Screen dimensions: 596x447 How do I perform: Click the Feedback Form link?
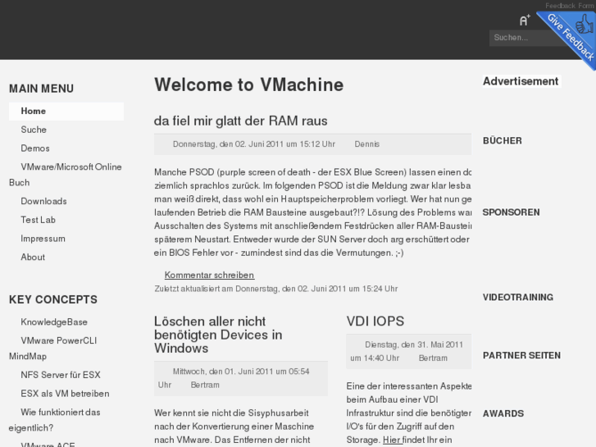569,6
